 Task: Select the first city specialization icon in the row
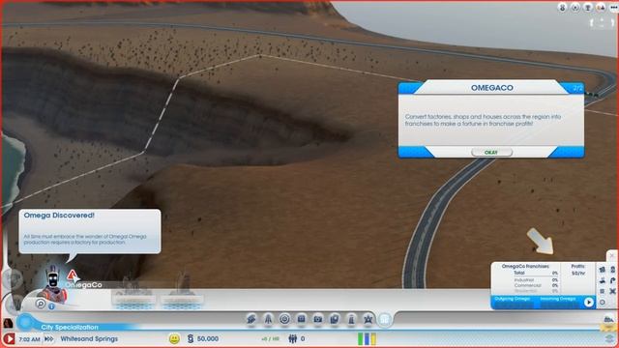pyautogui.click(x=251, y=319)
